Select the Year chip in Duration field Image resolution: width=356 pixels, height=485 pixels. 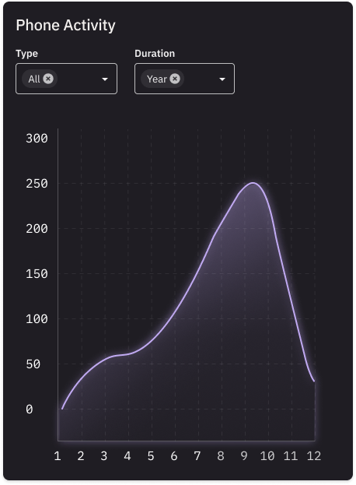pyautogui.click(x=162, y=79)
